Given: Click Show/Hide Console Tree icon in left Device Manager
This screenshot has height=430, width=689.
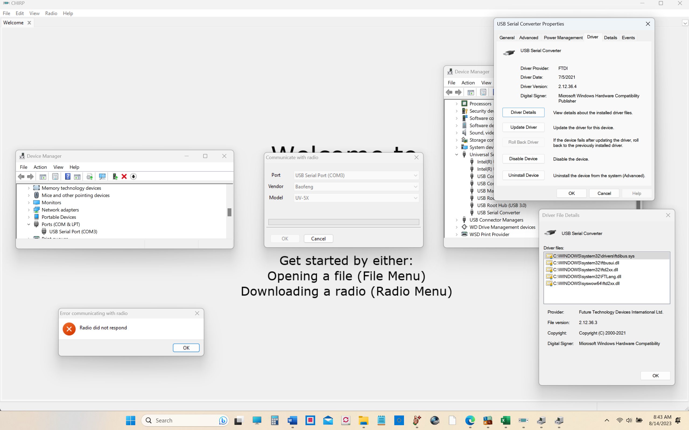Looking at the screenshot, I should point(43,177).
